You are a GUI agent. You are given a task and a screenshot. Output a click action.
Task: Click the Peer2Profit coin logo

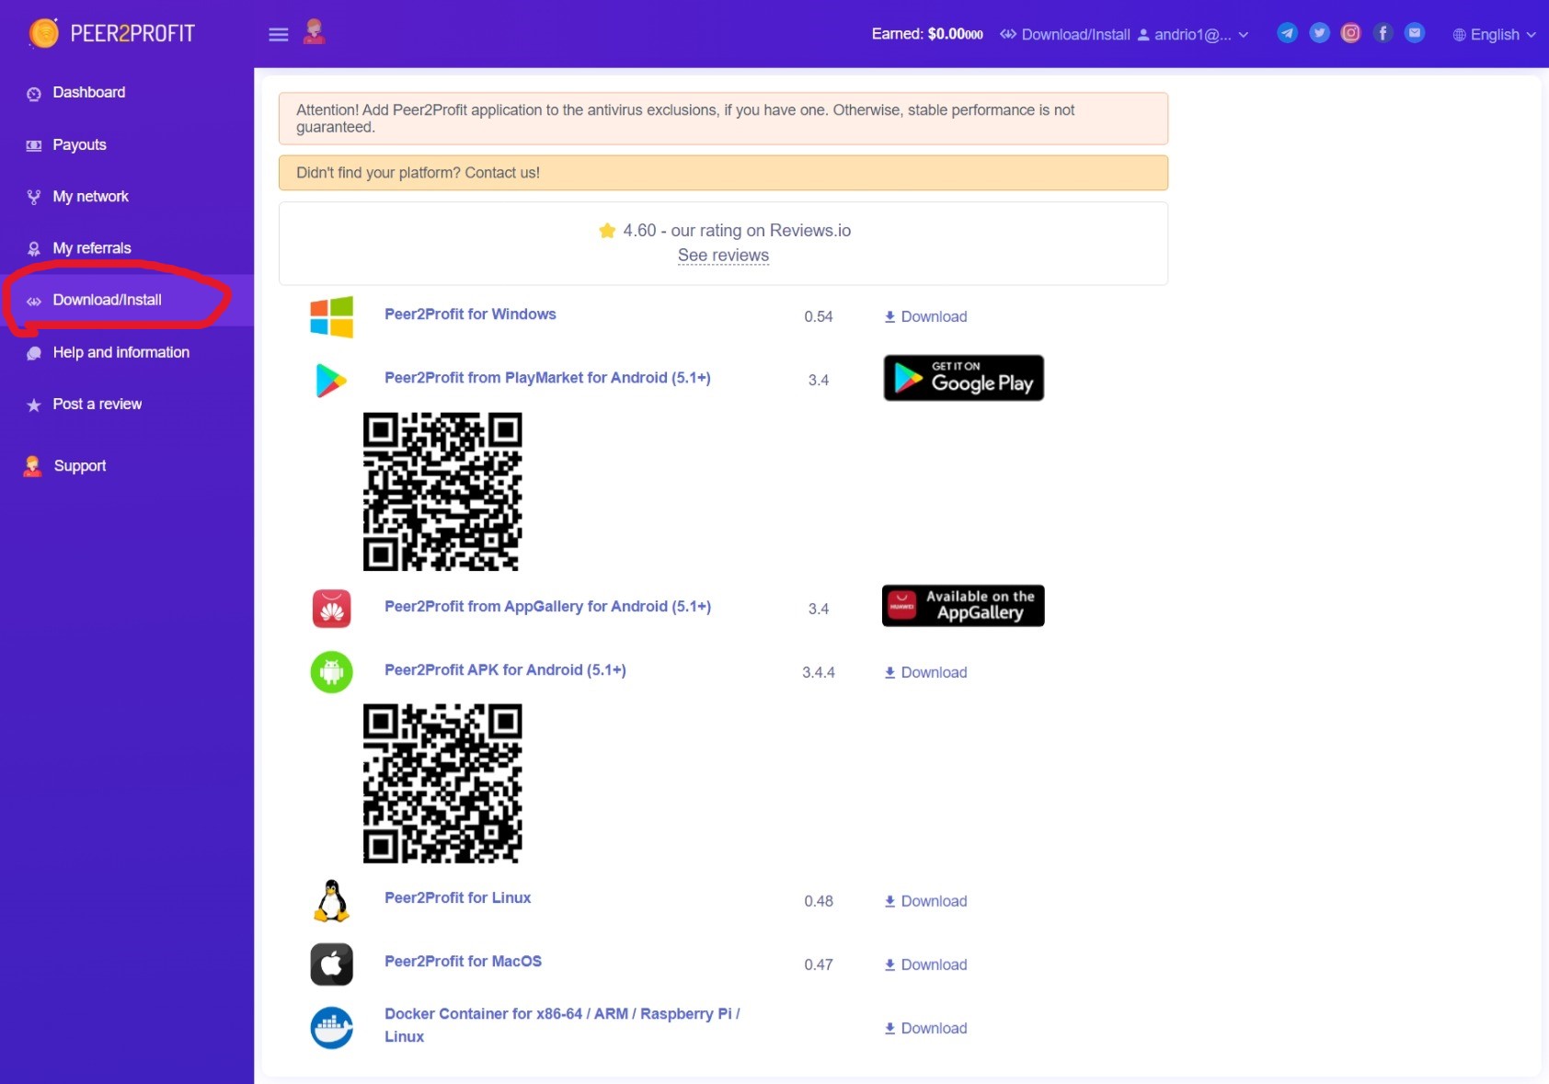43,33
